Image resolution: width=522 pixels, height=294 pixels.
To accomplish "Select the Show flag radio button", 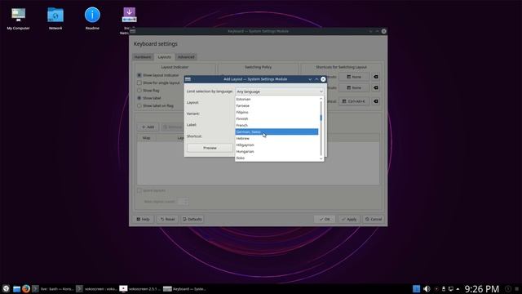I will 139,91.
